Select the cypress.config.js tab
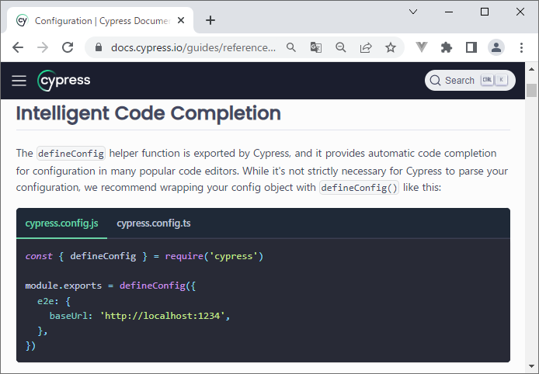This screenshot has width=539, height=374. (61, 223)
